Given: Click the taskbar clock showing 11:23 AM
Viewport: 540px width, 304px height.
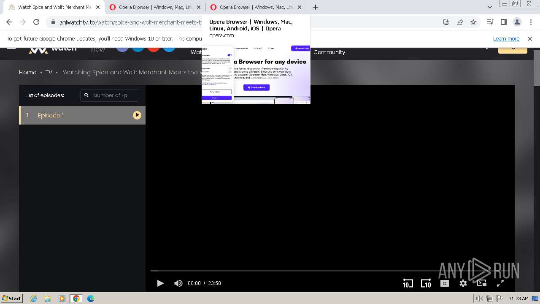Looking at the screenshot, I should [518, 299].
